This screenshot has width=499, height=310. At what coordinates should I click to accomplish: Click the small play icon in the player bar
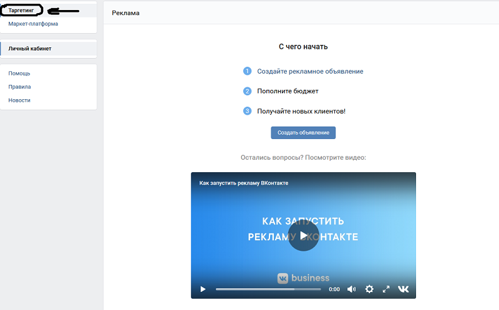[203, 289]
